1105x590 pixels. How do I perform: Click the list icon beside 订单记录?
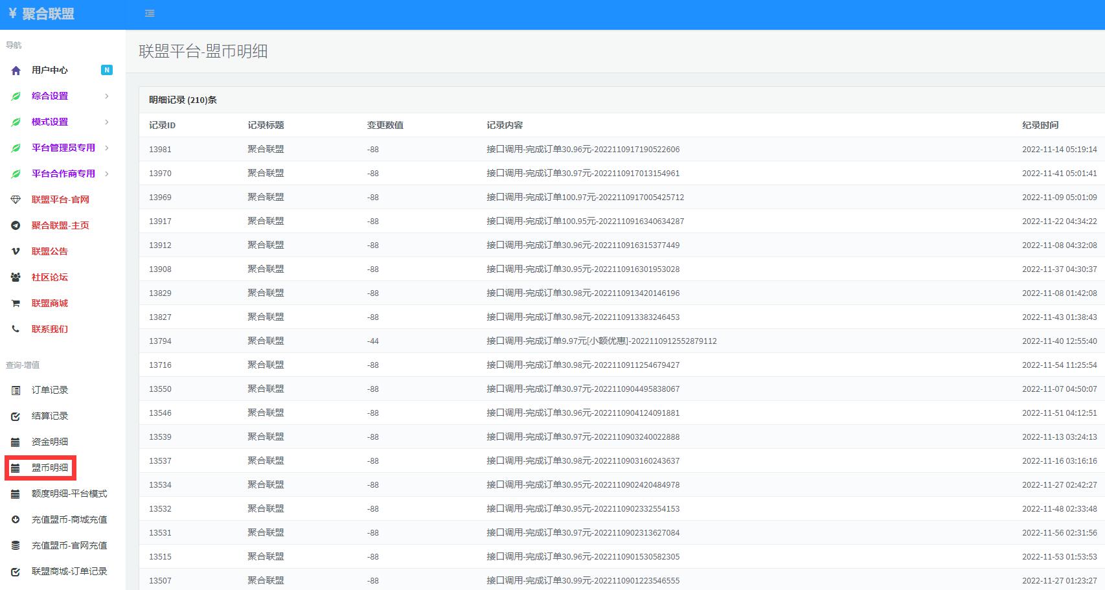tap(16, 391)
